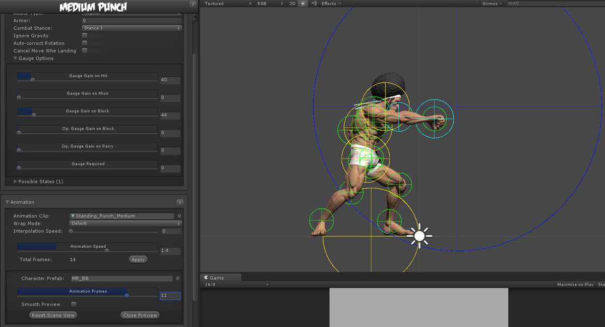Enable the Smooth Preview checkbox
This screenshot has height=327, width=605.
pos(74,304)
